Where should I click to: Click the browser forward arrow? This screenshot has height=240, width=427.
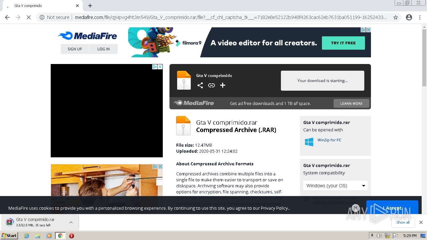point(18,17)
